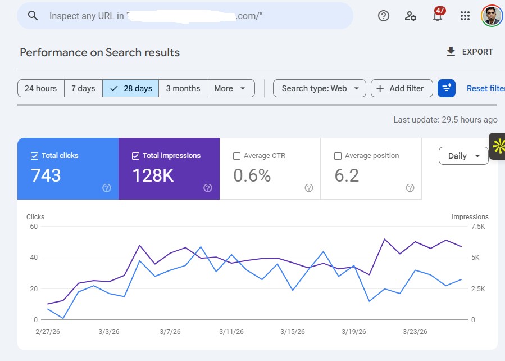The height and width of the screenshot is (361, 505).
Task: Click the yellow widget icon on the right edge
Action: pyautogui.click(x=501, y=145)
